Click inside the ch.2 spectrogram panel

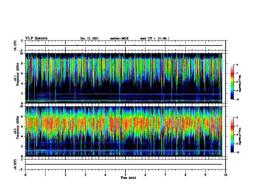point(124,131)
